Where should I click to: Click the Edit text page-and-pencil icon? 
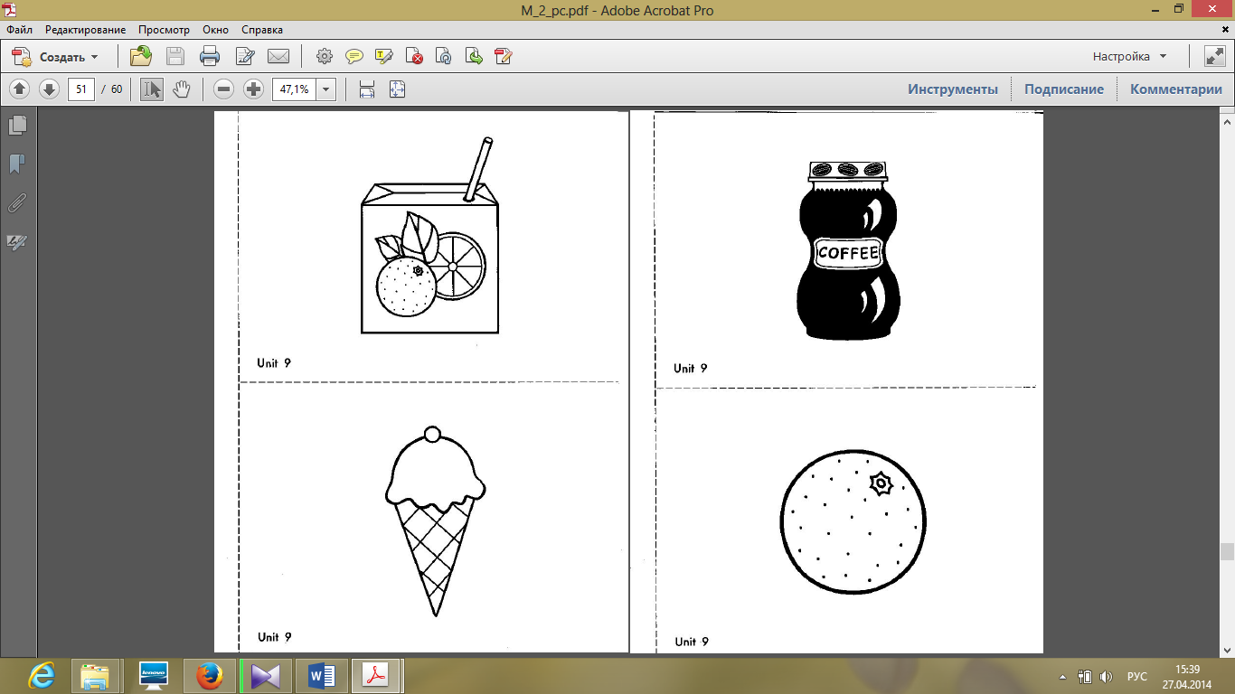pyautogui.click(x=244, y=57)
